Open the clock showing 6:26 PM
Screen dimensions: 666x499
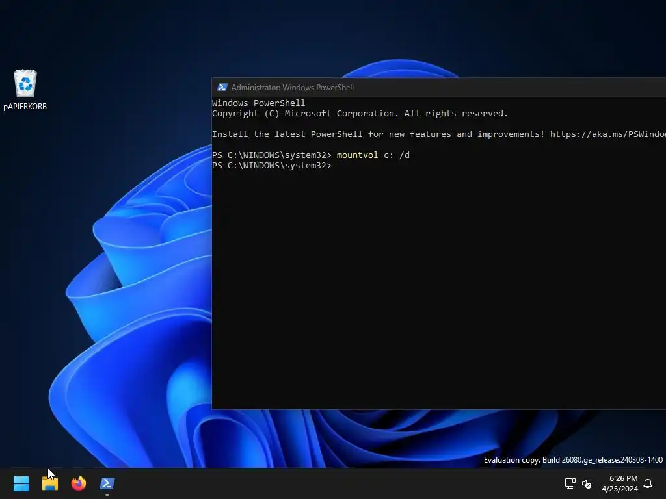coord(623,478)
